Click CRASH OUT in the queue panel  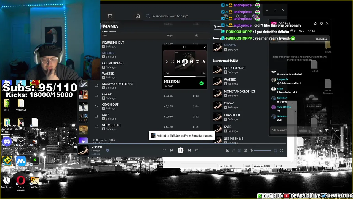pyautogui.click(x=232, y=115)
